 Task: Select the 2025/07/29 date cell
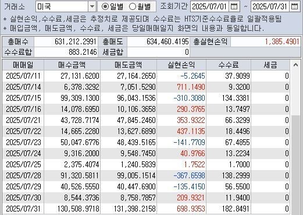[23, 186]
